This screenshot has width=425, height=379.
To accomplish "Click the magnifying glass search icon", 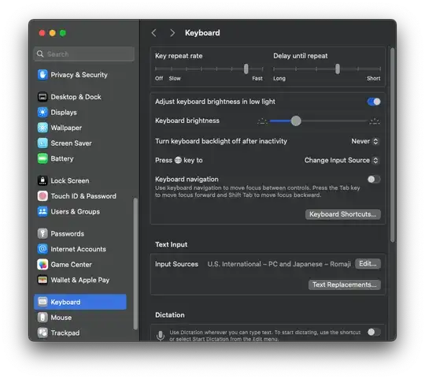I will tap(40, 54).
